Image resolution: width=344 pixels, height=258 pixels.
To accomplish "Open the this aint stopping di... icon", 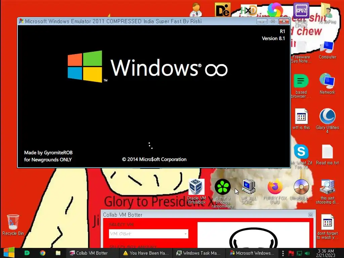I will [x=327, y=191].
